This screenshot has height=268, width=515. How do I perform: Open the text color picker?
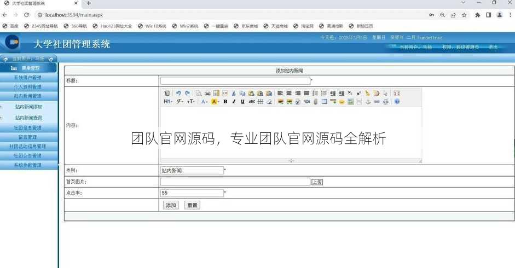[x=204, y=102]
